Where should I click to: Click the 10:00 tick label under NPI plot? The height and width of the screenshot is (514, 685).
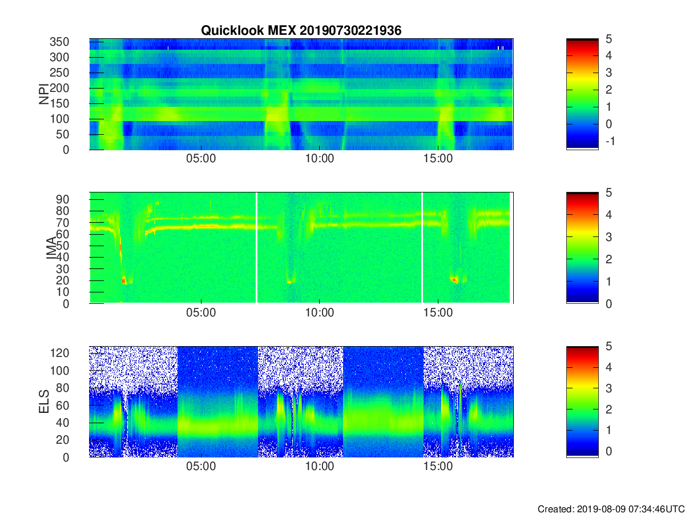tap(319, 159)
